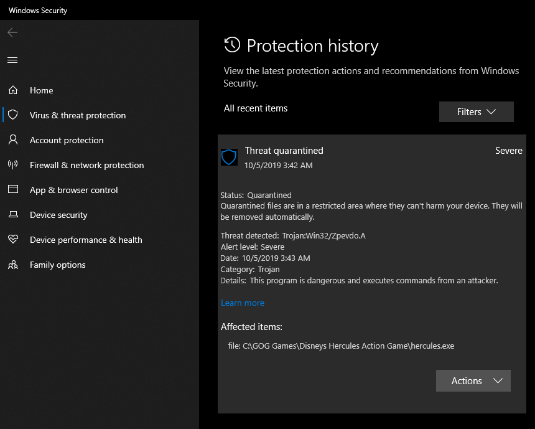This screenshot has width=535, height=429.
Task: Click the Details description line
Action: point(360,281)
